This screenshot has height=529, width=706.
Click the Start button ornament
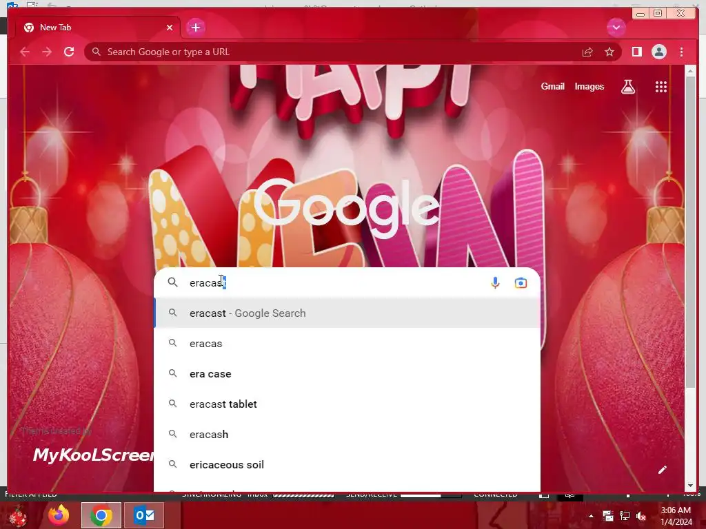17,516
